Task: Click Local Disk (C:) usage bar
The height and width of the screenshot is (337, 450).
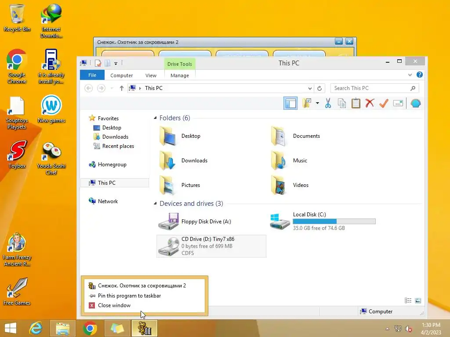Action: [334, 221]
